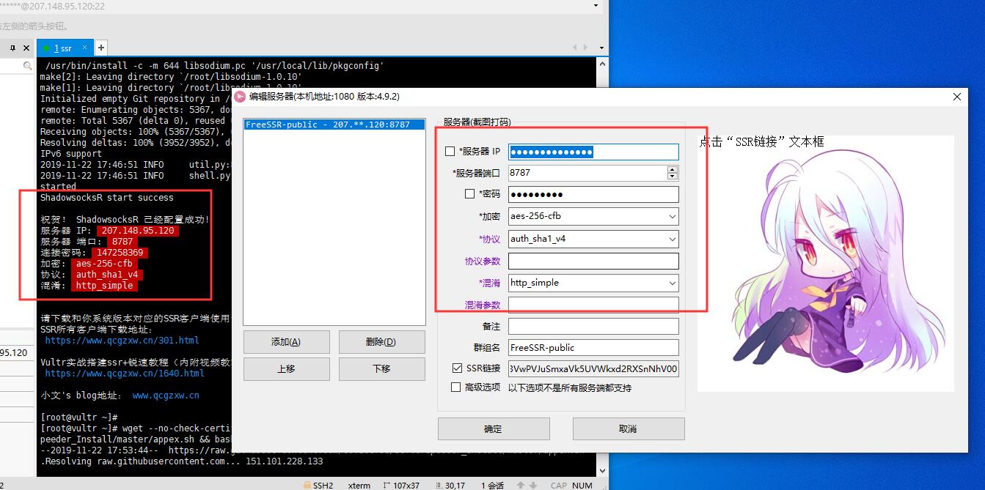The image size is (985, 490).
Task: Toggle the 密码 show checkbox
Action: [x=470, y=194]
